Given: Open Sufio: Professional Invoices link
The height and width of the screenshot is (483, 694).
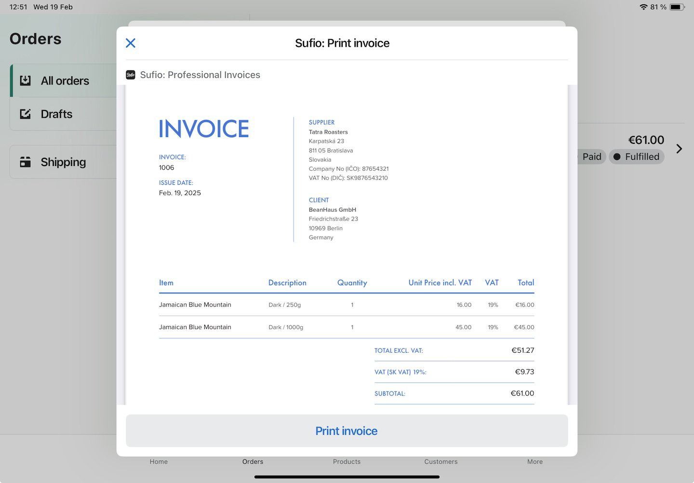Looking at the screenshot, I should tap(200, 75).
